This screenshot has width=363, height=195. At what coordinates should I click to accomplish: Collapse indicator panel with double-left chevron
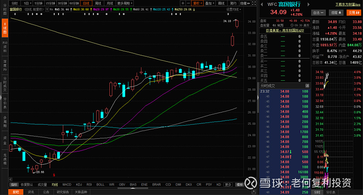pyautogui.click(x=10, y=179)
